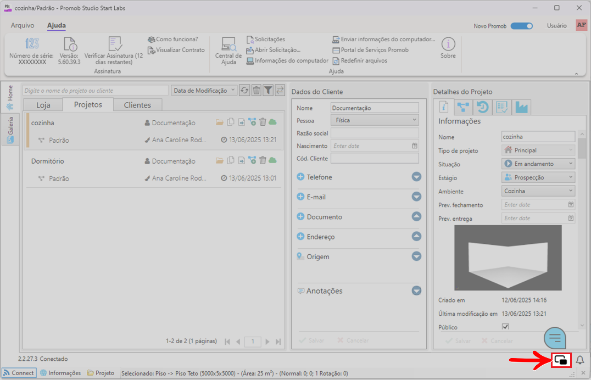Image resolution: width=591 pixels, height=380 pixels.
Task: Duplicate the Dormitório project with copy icon
Action: click(x=231, y=160)
